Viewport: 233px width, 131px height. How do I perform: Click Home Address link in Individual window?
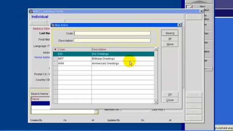[x=42, y=57]
